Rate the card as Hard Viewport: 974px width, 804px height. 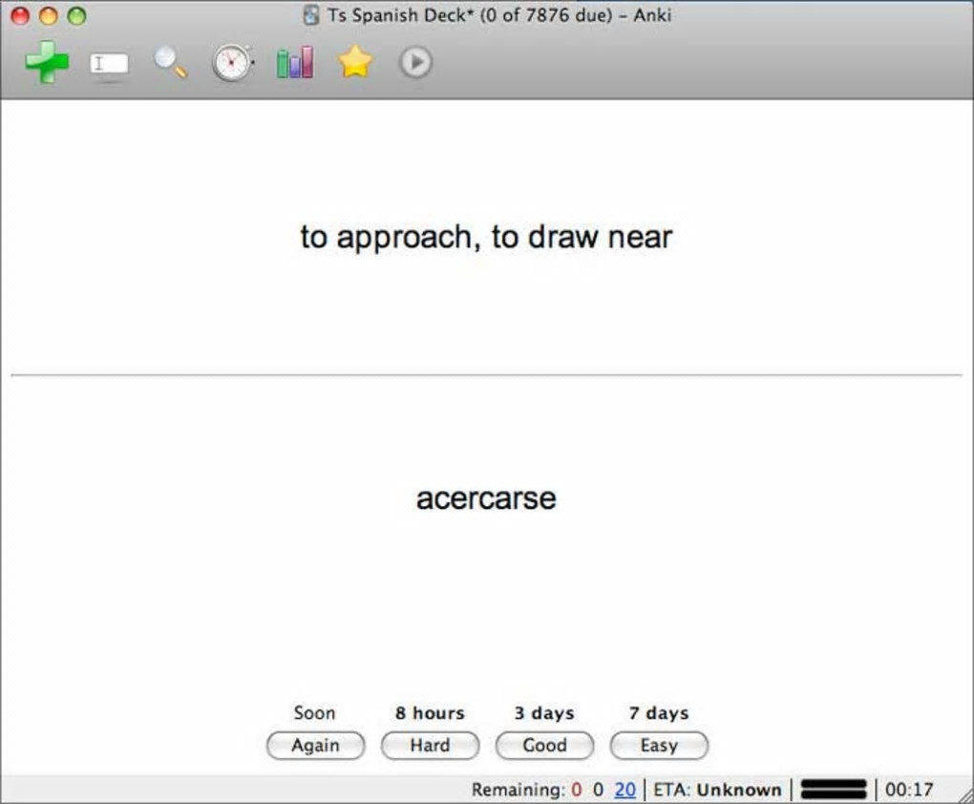pos(430,745)
